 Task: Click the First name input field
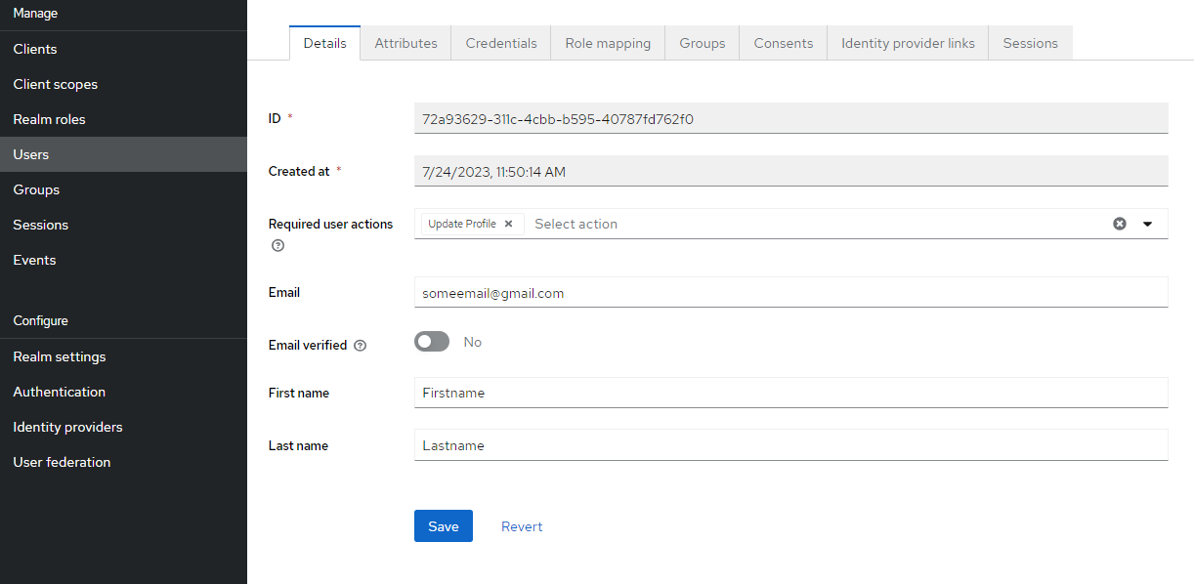(x=791, y=393)
